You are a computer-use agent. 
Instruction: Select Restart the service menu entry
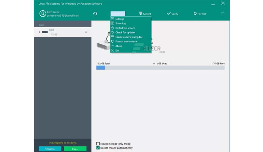[x=131, y=28]
